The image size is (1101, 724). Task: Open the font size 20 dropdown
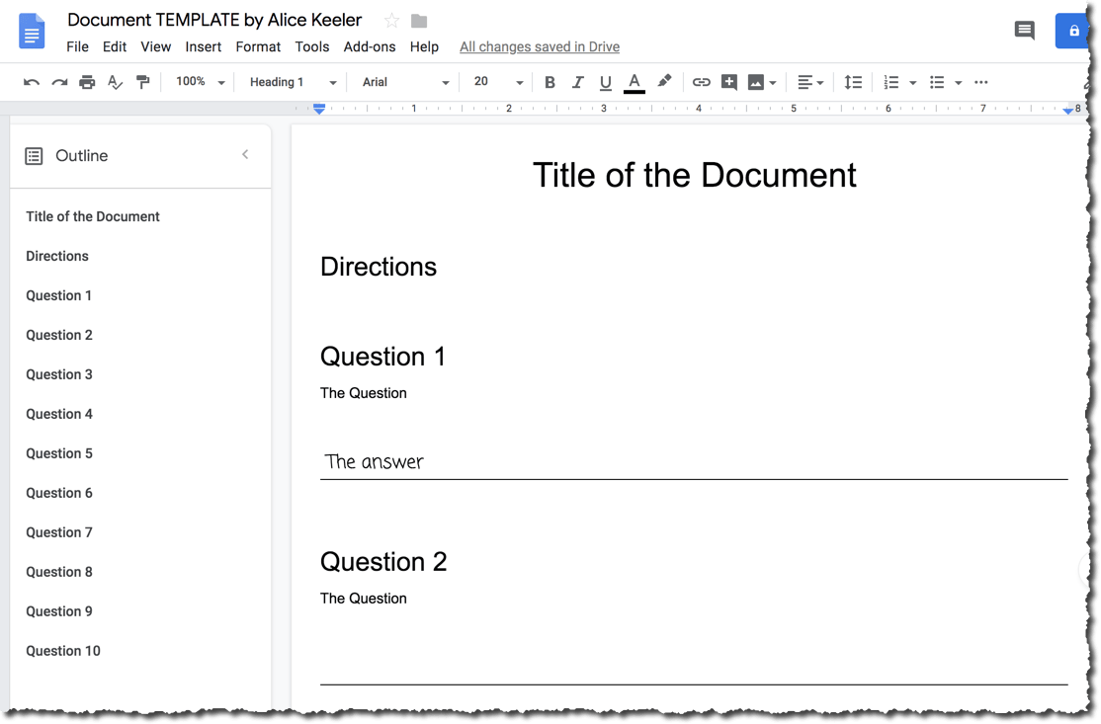click(x=498, y=82)
